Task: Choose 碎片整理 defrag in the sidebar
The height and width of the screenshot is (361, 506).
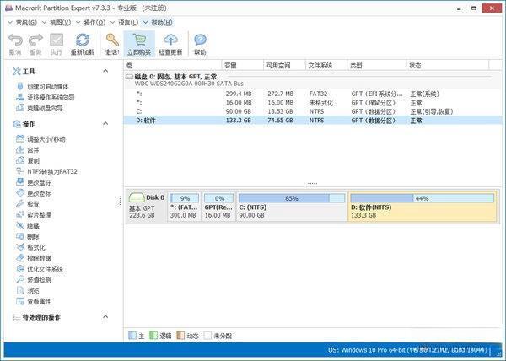Action: click(x=38, y=215)
